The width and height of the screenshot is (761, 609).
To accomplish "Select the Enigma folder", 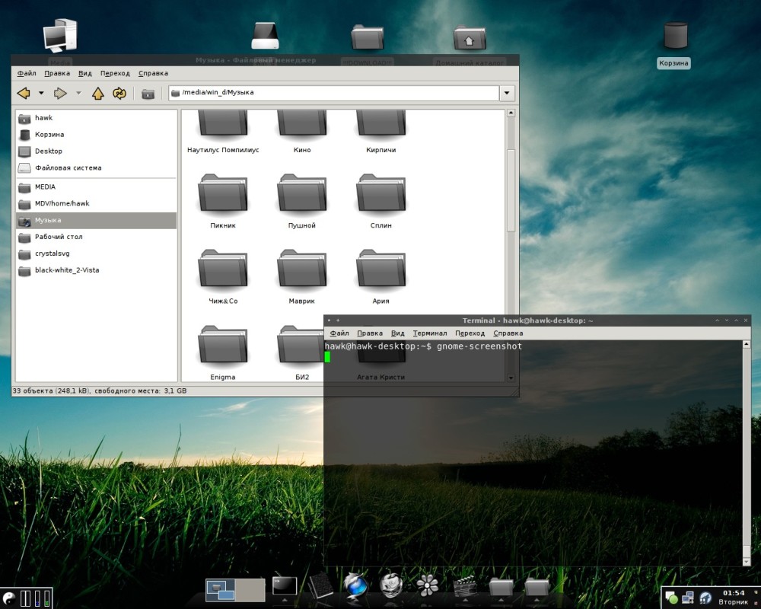I will [x=223, y=352].
